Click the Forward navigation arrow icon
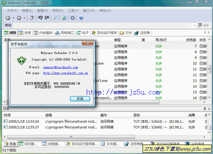This screenshot has height=154, width=213. (x=19, y=18)
